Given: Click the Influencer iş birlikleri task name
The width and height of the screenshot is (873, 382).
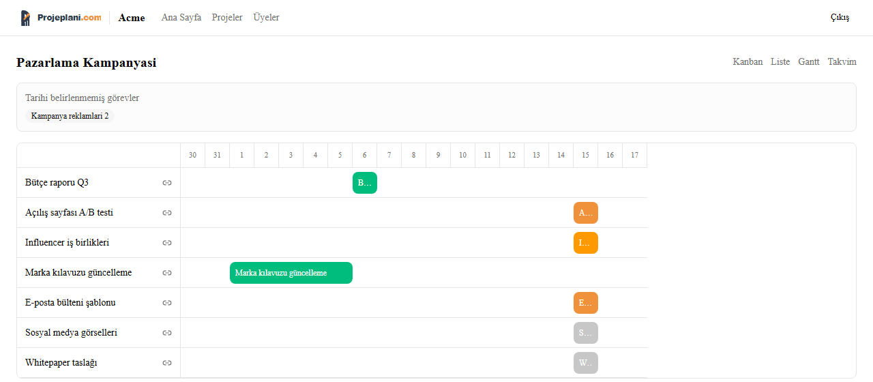Looking at the screenshot, I should coord(68,243).
